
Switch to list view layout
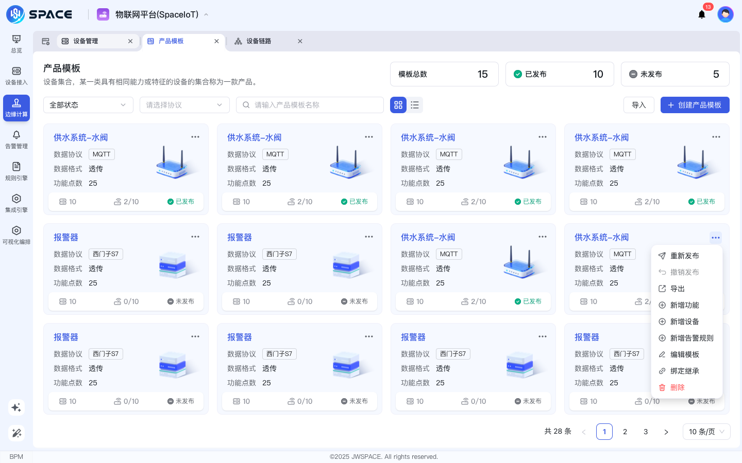415,104
